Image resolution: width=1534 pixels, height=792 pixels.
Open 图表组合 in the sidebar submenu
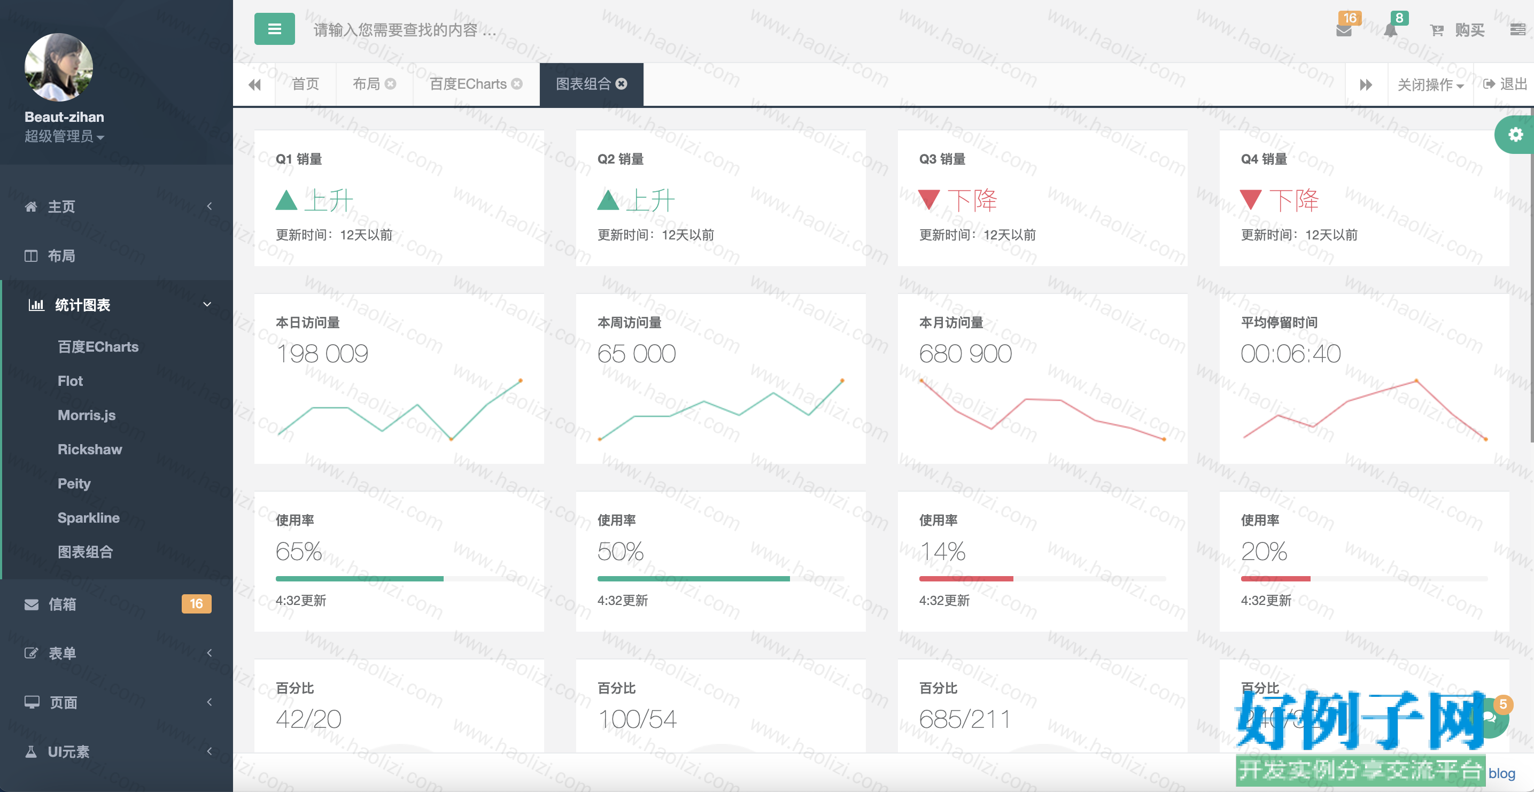point(85,552)
